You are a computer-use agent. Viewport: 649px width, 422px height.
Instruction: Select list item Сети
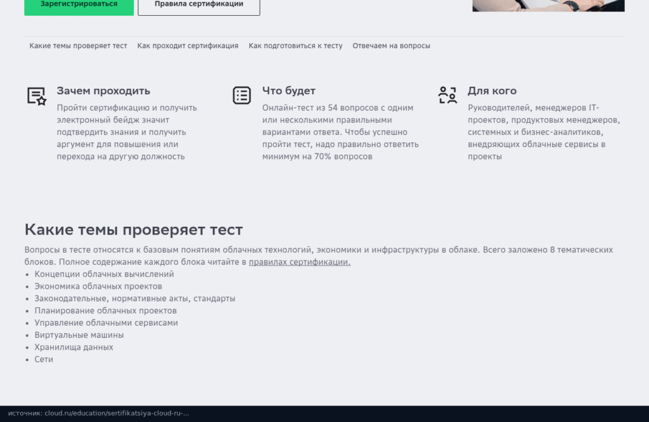[44, 359]
